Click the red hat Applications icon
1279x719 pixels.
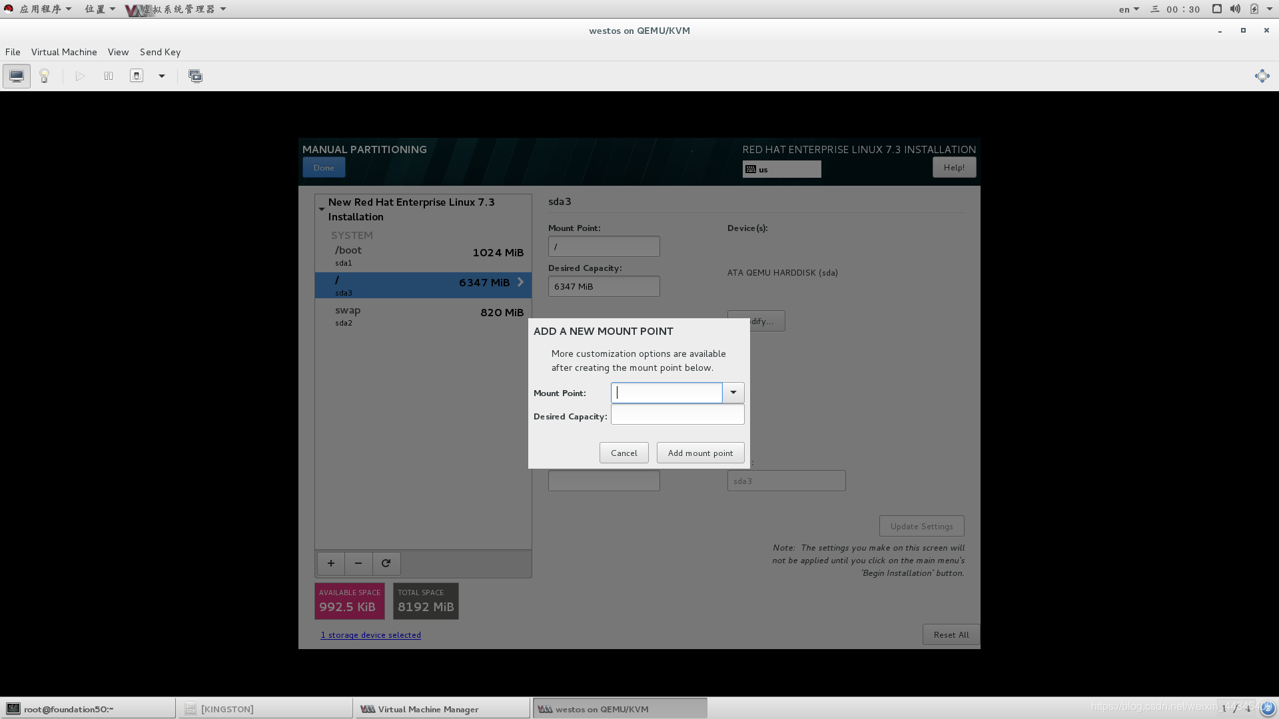(9, 9)
